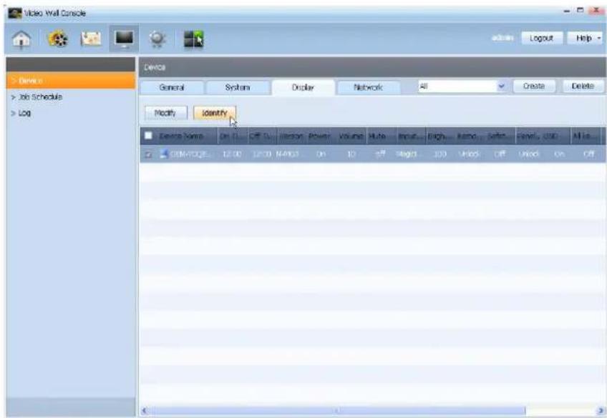Image resolution: width=607 pixels, height=418 pixels.
Task: Click the admin username label
Action: click(x=502, y=38)
